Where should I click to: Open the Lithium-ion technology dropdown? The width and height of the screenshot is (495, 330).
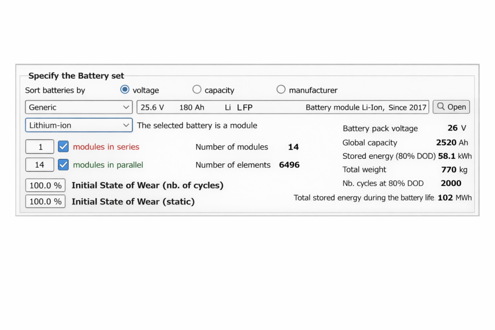pyautogui.click(x=78, y=125)
